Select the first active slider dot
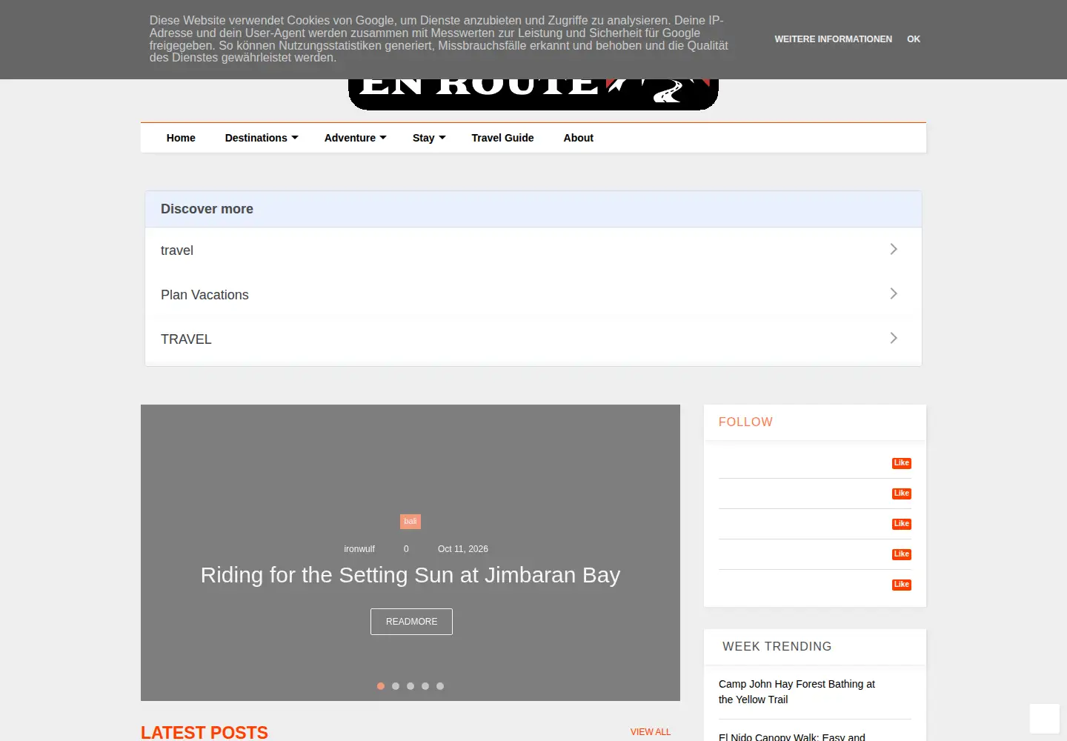1067x741 pixels. (381, 686)
